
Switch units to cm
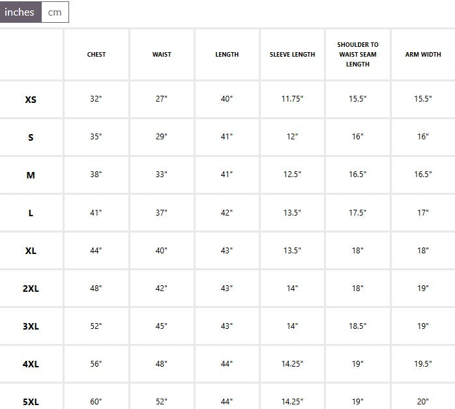coord(55,12)
